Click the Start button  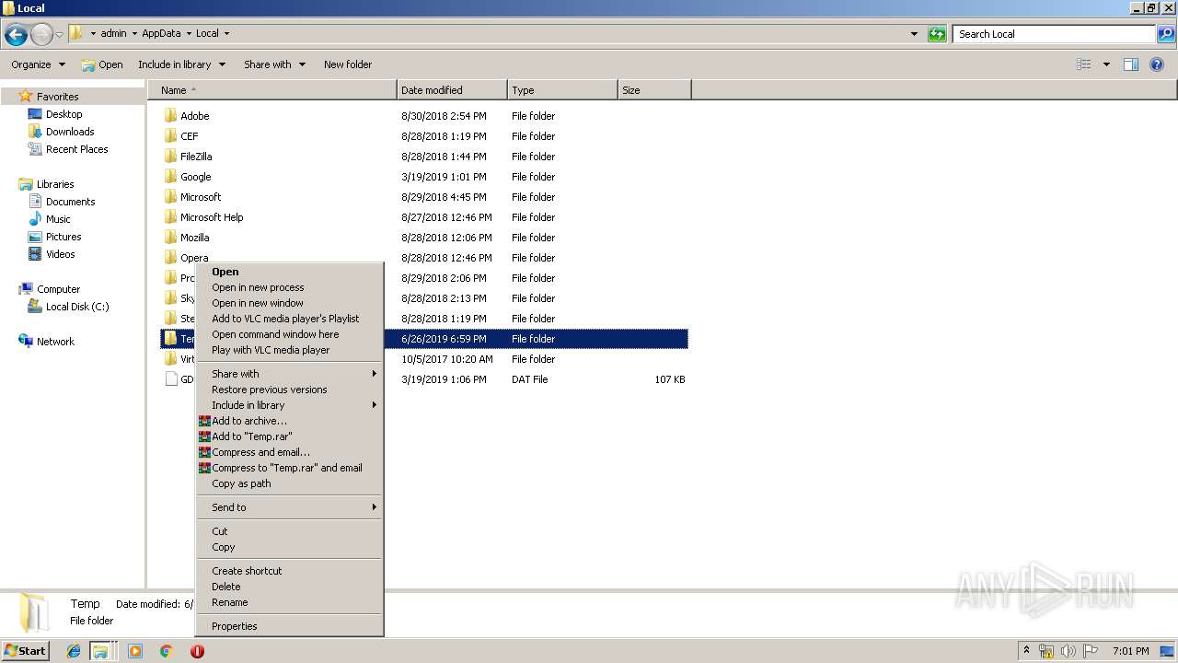coord(26,650)
